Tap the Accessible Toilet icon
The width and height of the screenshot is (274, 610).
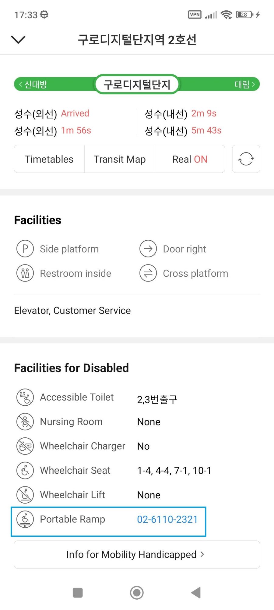coord(25,397)
